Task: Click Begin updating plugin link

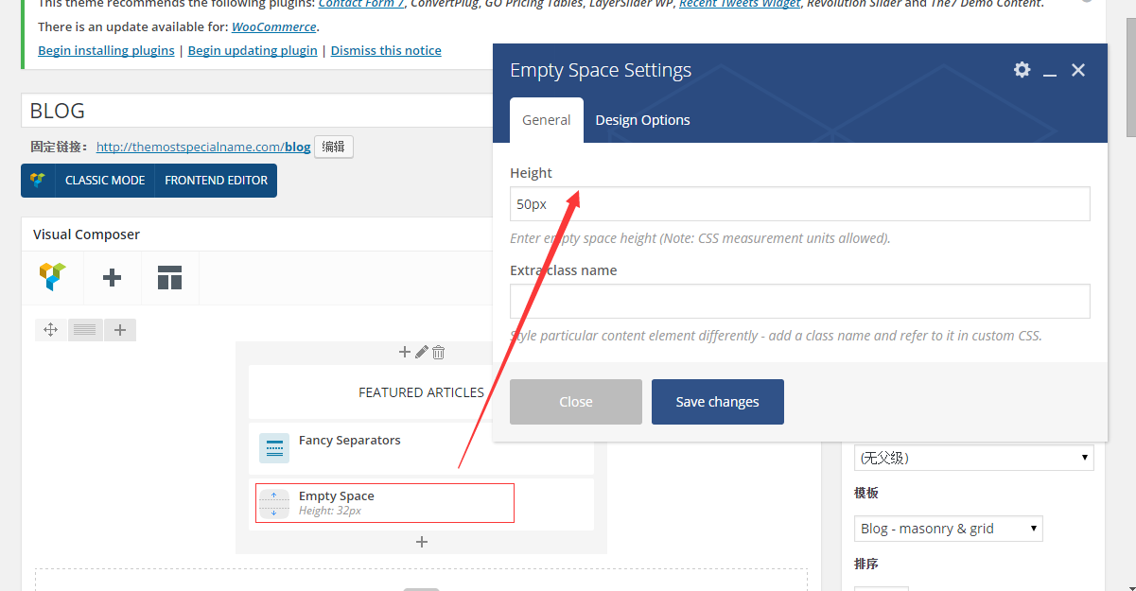Action: [x=253, y=50]
